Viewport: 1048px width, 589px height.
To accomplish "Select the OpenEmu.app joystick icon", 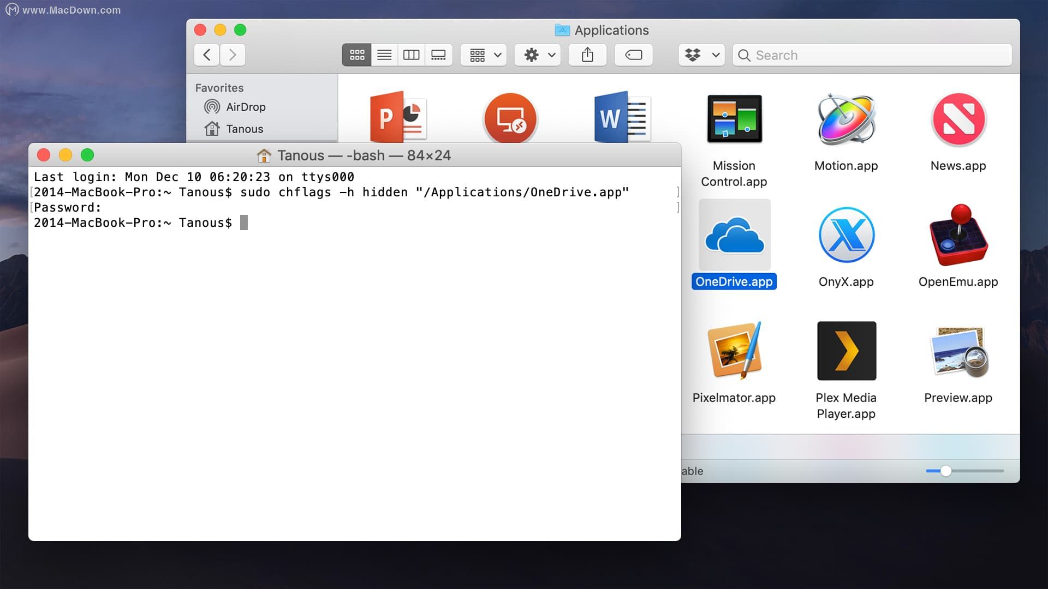I will tap(958, 235).
